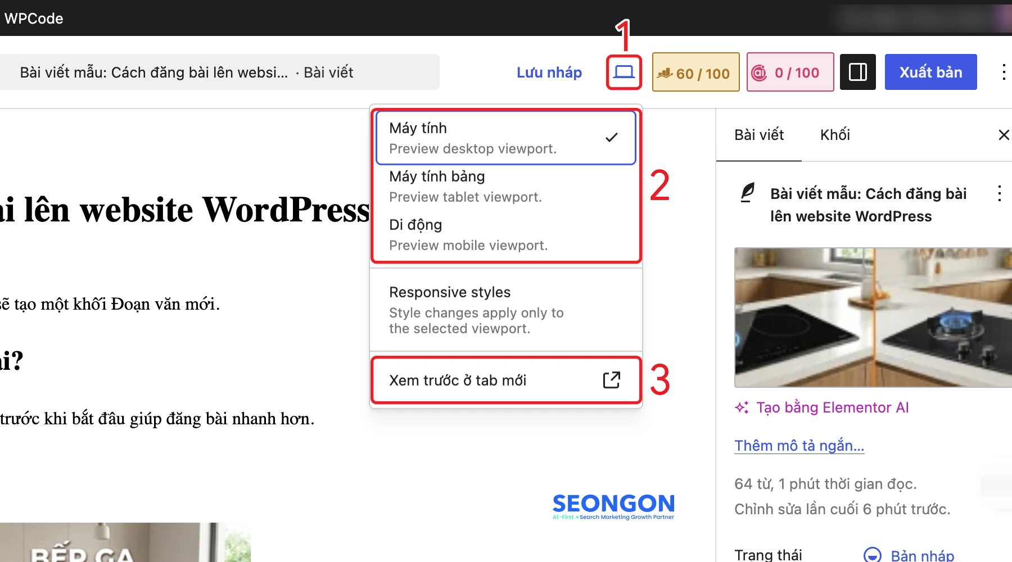Select Máy tính desktop preview option

click(506, 138)
